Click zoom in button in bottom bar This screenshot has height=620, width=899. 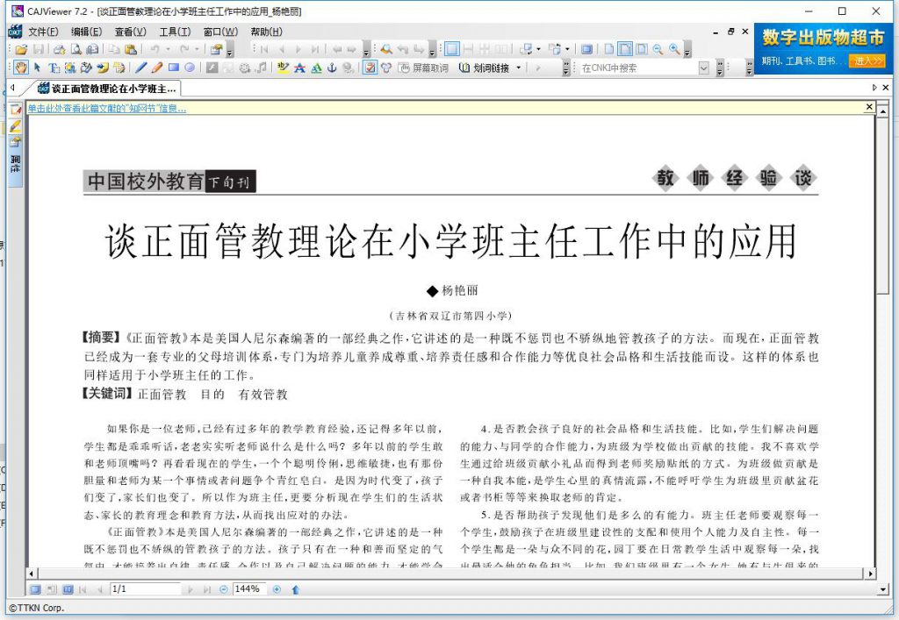277,589
